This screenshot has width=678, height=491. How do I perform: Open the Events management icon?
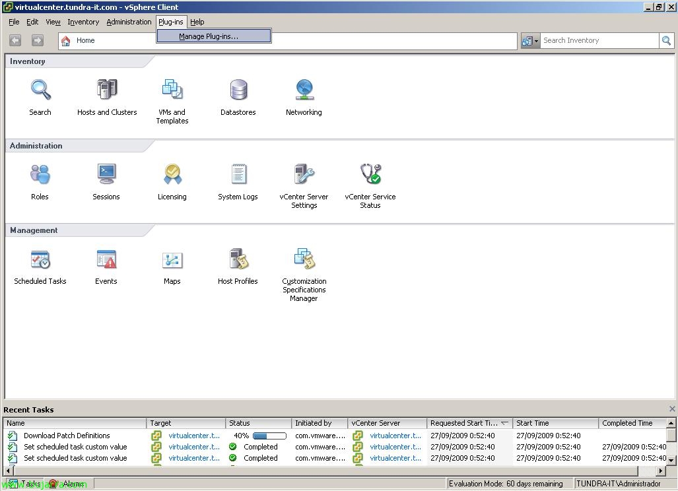tap(106, 259)
